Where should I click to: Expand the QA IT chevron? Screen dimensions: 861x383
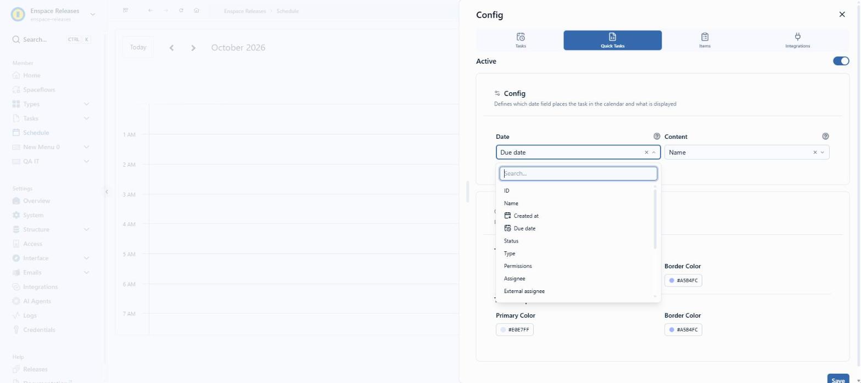[x=86, y=161]
